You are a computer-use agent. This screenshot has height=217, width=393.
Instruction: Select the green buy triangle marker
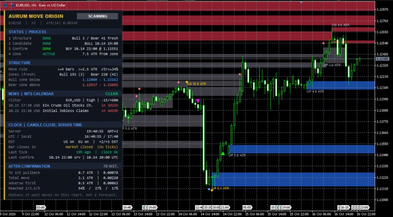(x=223, y=153)
